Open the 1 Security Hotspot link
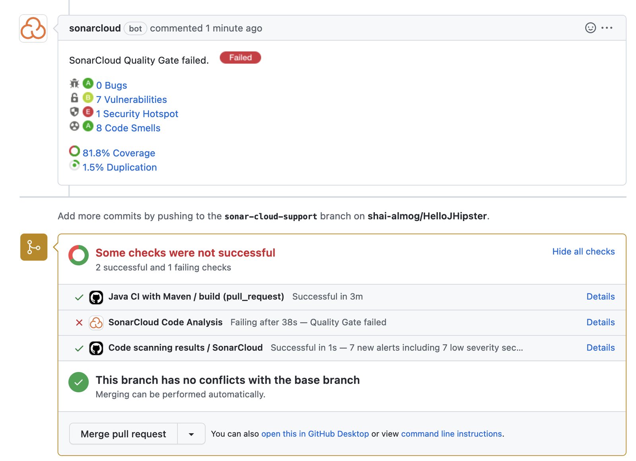 coord(137,114)
